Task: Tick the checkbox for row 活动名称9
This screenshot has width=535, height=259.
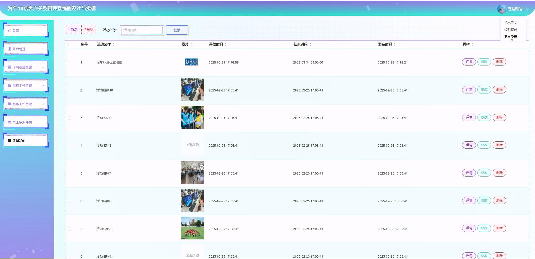Action: point(69,118)
